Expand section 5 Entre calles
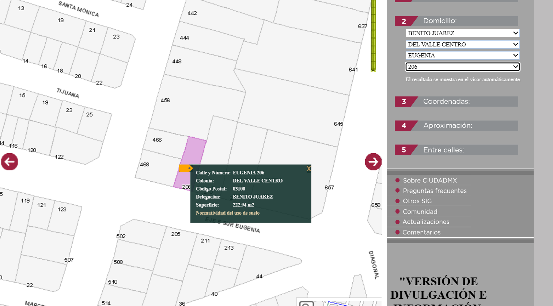Viewport: 553px width, 306px height. [456, 150]
